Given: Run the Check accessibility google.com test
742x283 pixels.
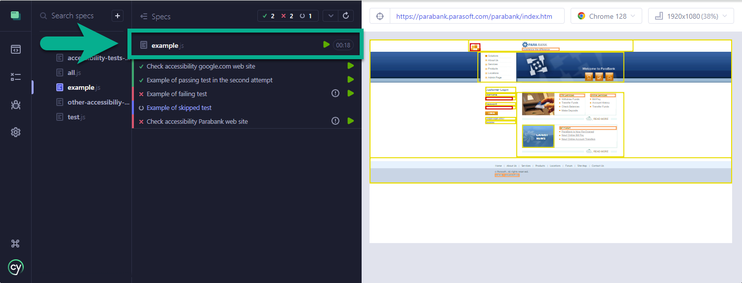Looking at the screenshot, I should (x=351, y=66).
